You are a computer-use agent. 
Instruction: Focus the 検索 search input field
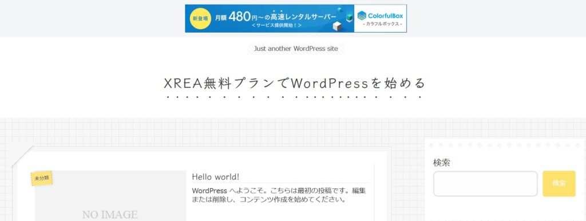click(x=485, y=184)
